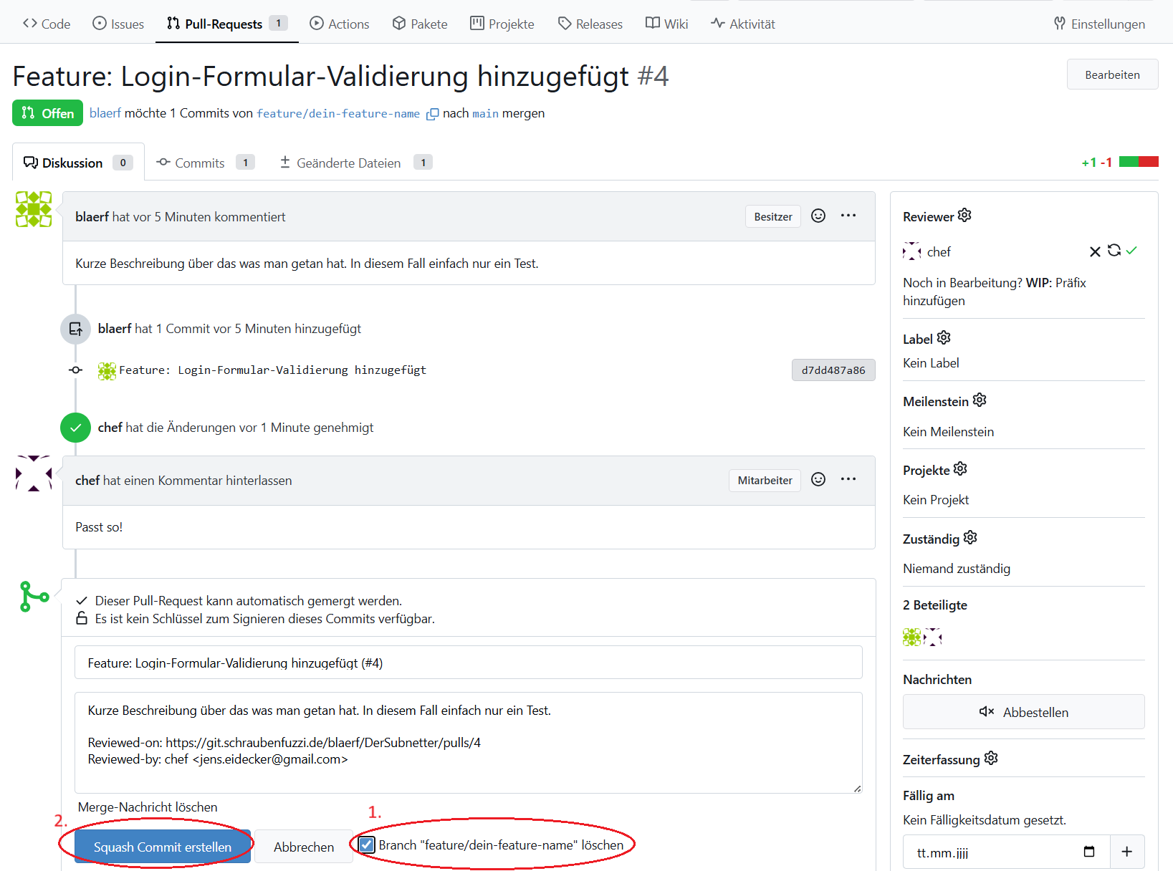Copy the feature branch name icon
This screenshot has height=871, width=1173.
432,114
